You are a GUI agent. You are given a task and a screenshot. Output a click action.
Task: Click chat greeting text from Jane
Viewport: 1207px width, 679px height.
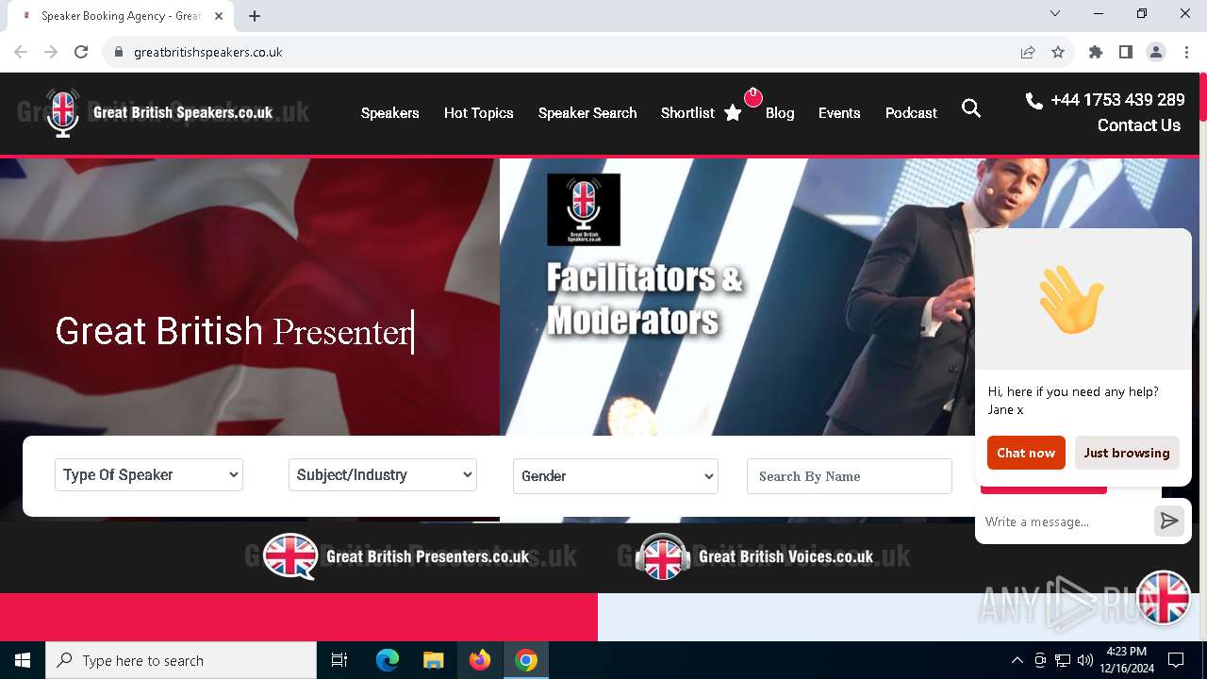1073,400
